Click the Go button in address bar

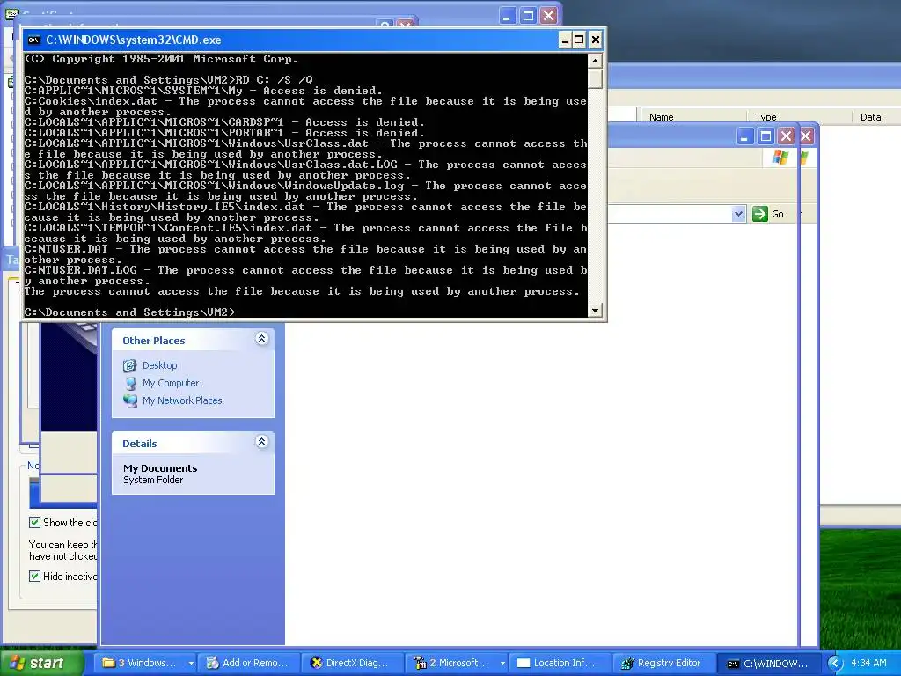[x=768, y=214]
